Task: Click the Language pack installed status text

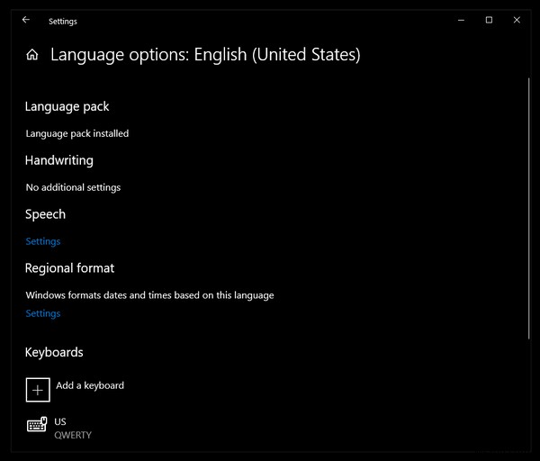Action: [77, 133]
